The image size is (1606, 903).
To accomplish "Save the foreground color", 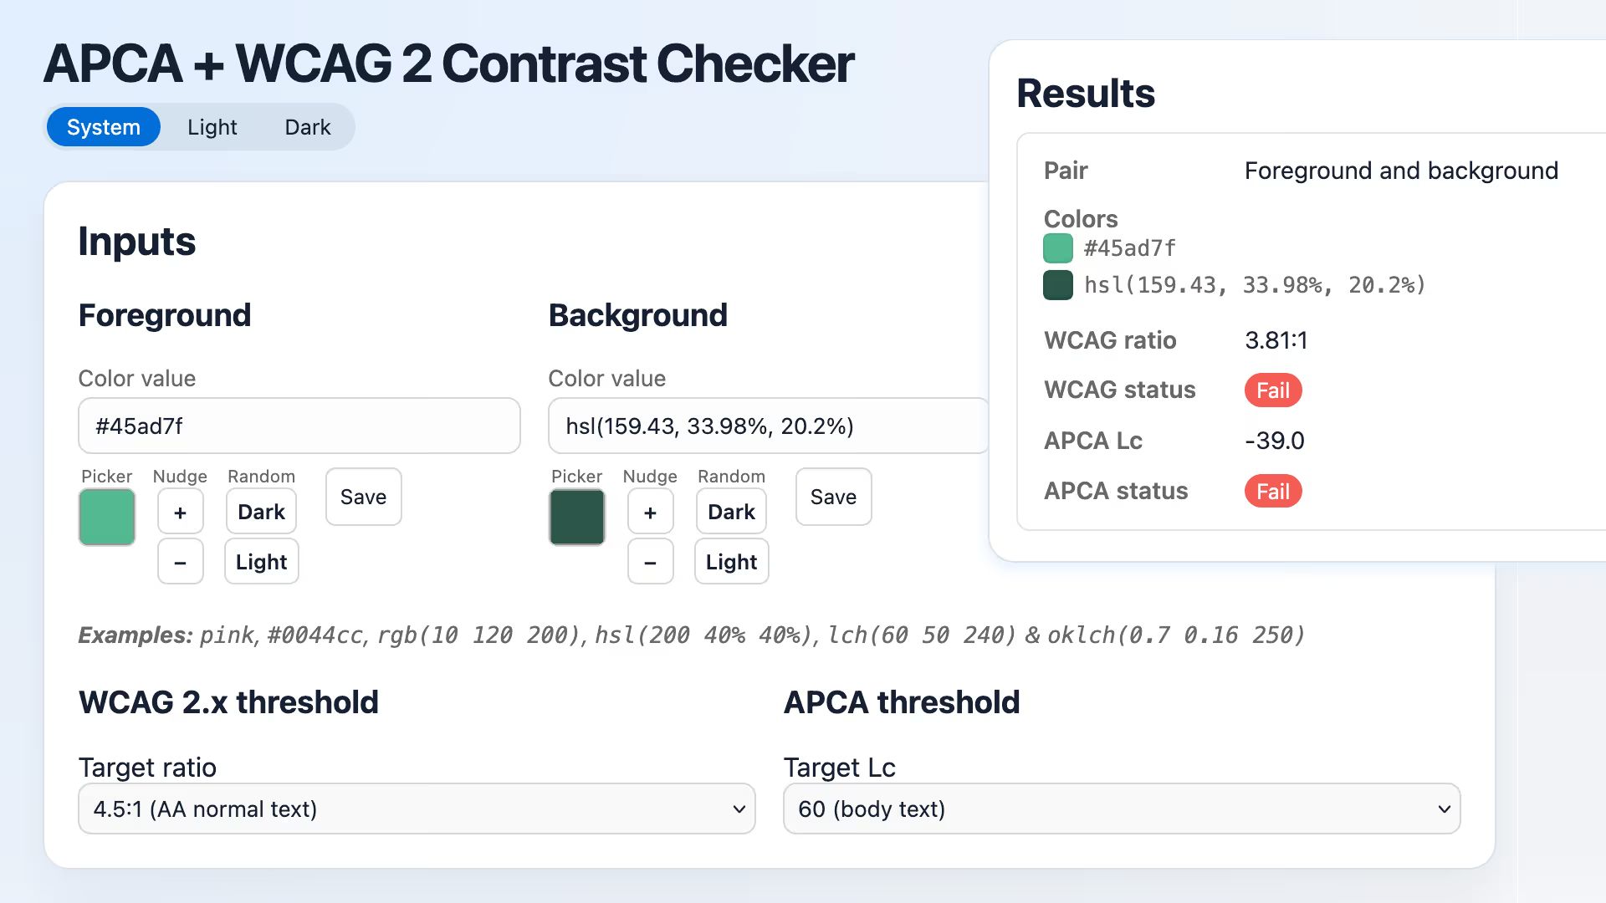I will [x=363, y=497].
